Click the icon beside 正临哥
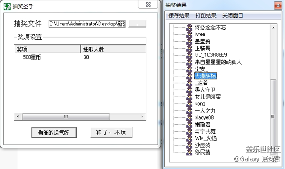 (x=189, y=48)
